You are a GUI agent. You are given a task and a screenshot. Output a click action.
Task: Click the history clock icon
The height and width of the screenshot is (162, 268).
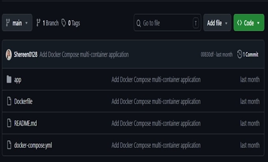pyautogui.click(x=240, y=54)
